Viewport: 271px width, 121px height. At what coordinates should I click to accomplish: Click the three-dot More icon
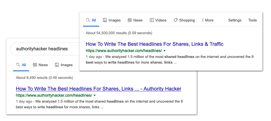coord(203,20)
